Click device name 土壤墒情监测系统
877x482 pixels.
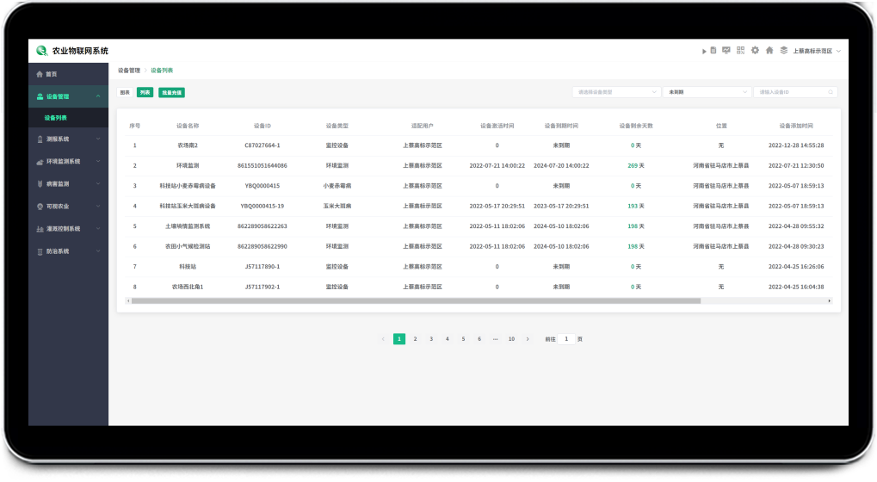click(188, 226)
